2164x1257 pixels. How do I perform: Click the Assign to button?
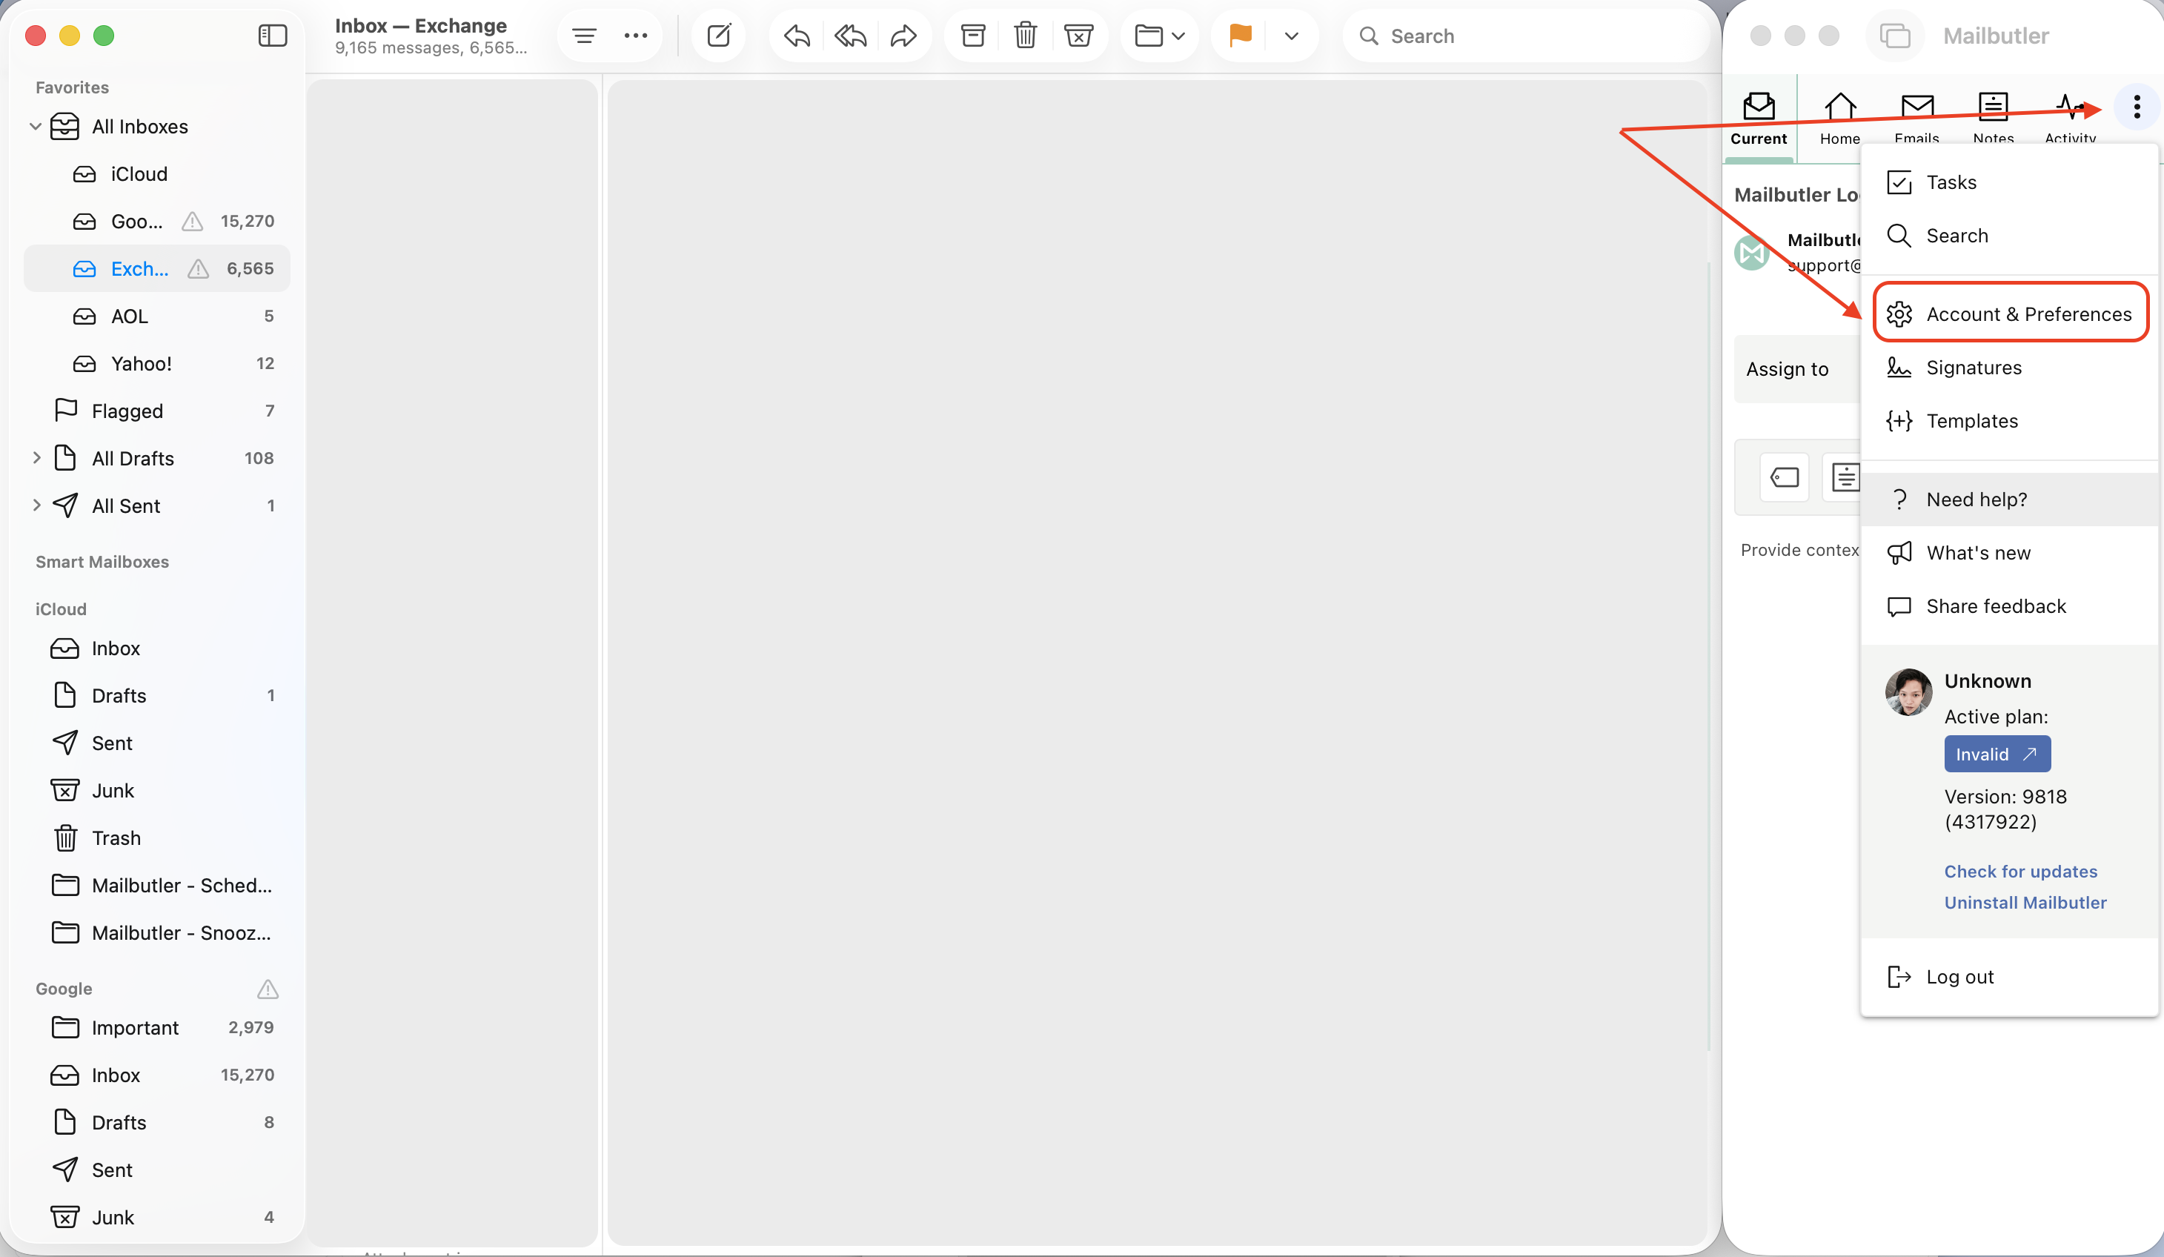click(1796, 369)
